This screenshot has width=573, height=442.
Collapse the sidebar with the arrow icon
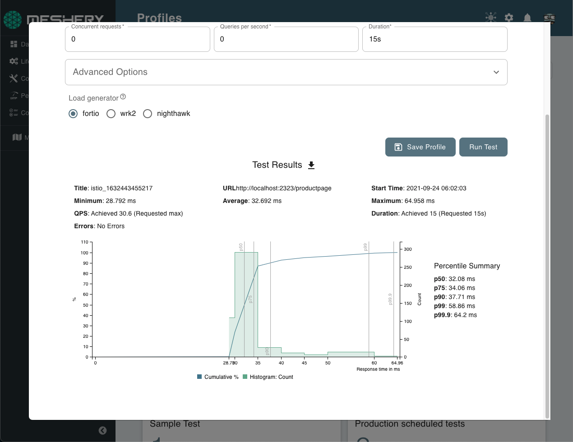103,430
